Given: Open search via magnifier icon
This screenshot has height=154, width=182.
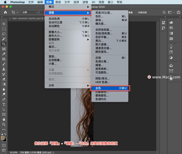Looking at the screenshot, I should click(164, 12).
